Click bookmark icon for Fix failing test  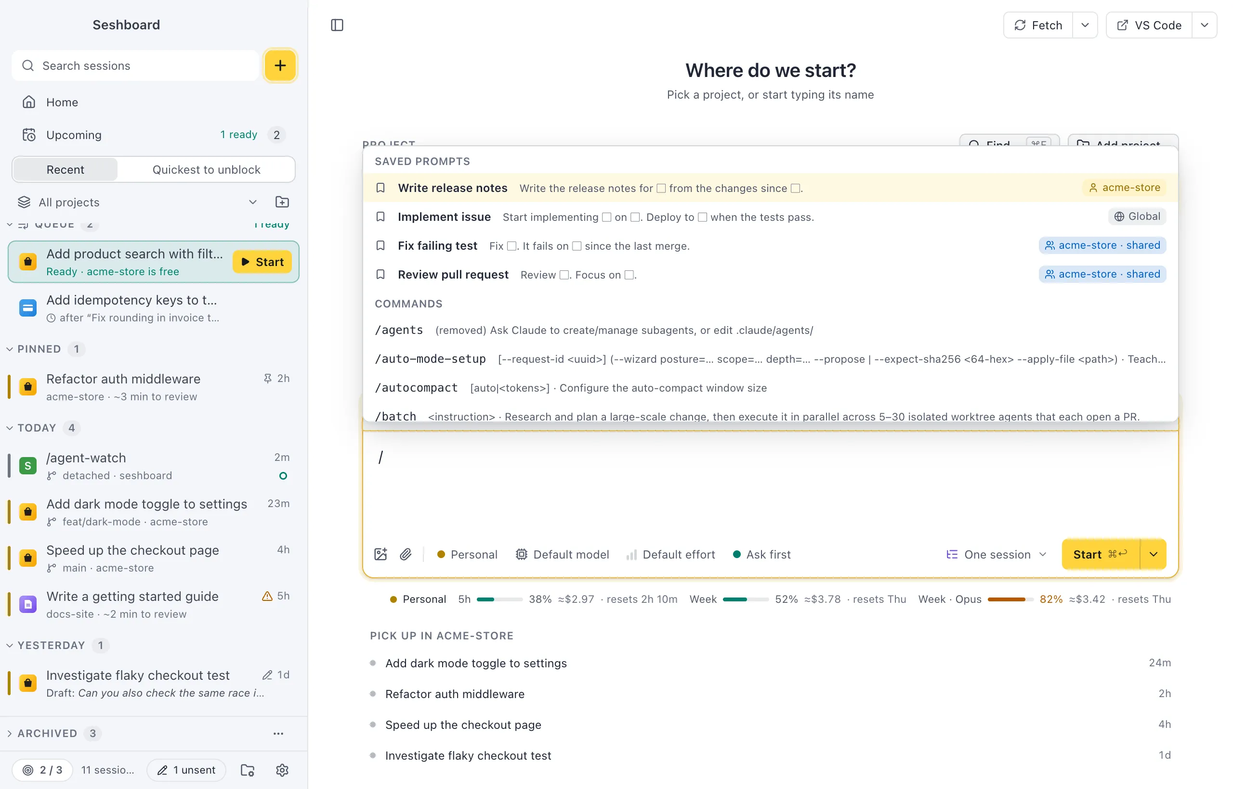[380, 246]
